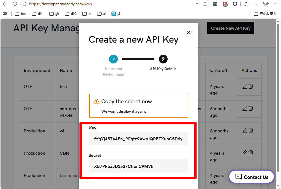Go back using the browser back arrow
The width and height of the screenshot is (281, 189).
[5, 4]
